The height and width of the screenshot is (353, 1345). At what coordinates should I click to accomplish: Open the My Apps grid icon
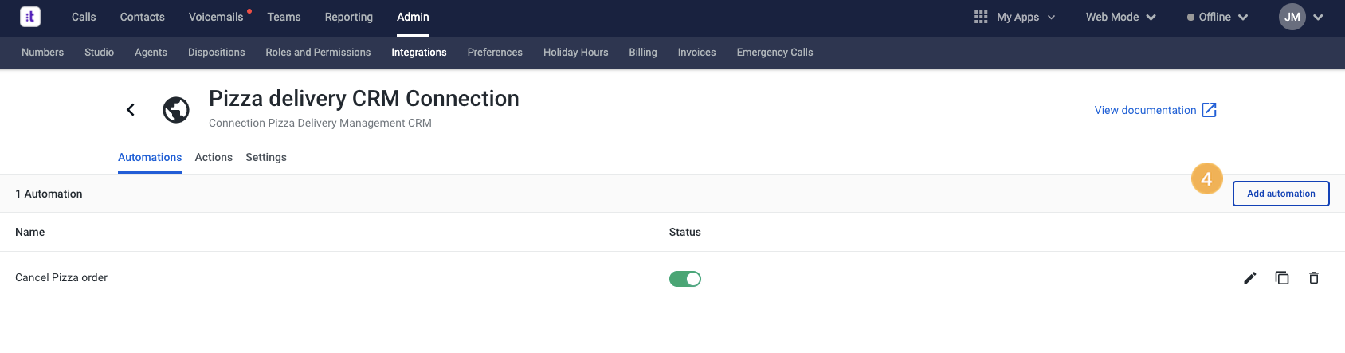(x=981, y=17)
